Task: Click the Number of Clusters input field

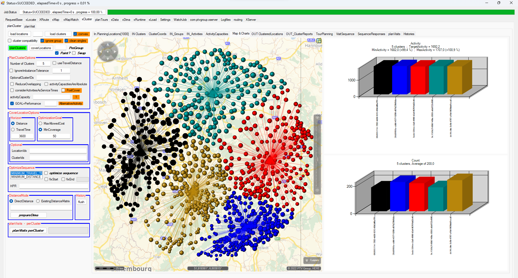Action: pos(43,64)
